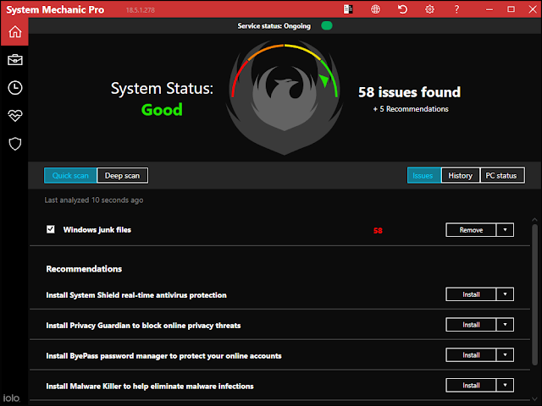Expand dropdown beside Install for System Shield
Screen dimensions: 542x406
coord(505,294)
